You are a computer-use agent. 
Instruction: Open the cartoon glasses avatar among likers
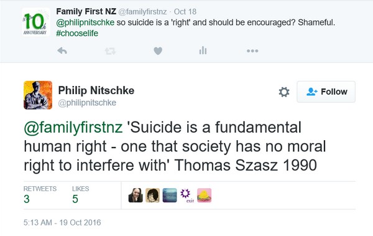pyautogui.click(x=153, y=196)
